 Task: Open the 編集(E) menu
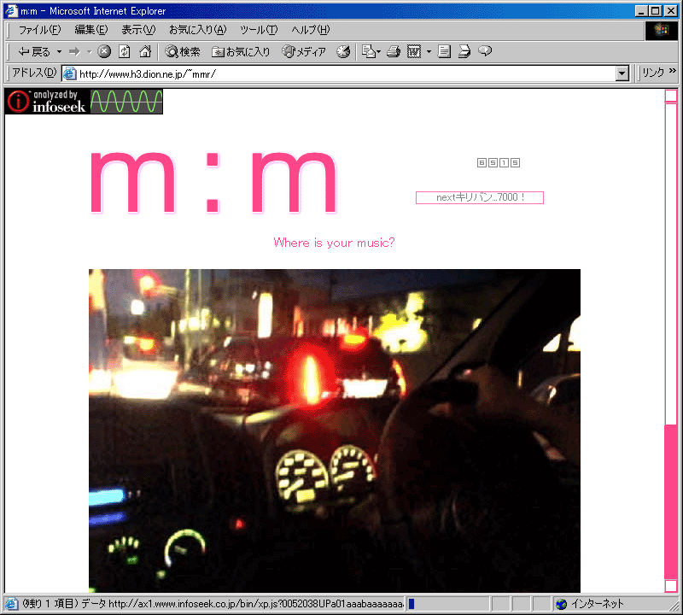point(91,30)
